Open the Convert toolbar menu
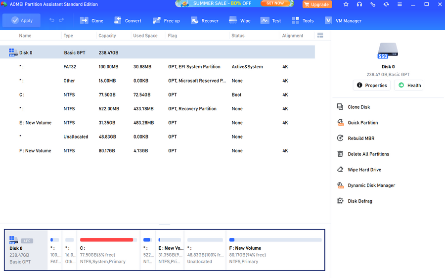The height and width of the screenshot is (278, 445). [x=128, y=20]
